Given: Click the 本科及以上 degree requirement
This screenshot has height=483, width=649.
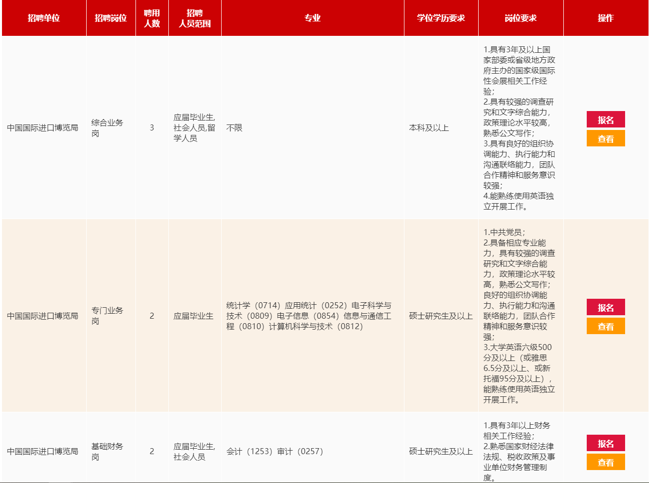Looking at the screenshot, I should coord(429,128).
